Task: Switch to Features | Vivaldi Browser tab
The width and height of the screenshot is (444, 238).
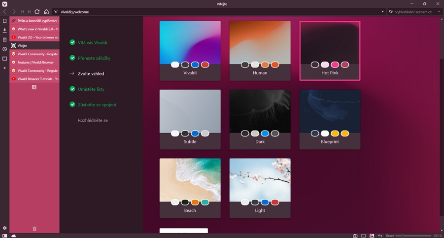Action: click(x=34, y=62)
